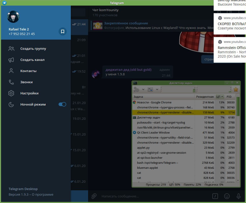Click the Rammstein Official YouTube notification
Viewport: 246px width, 203px height.
(x=230, y=50)
